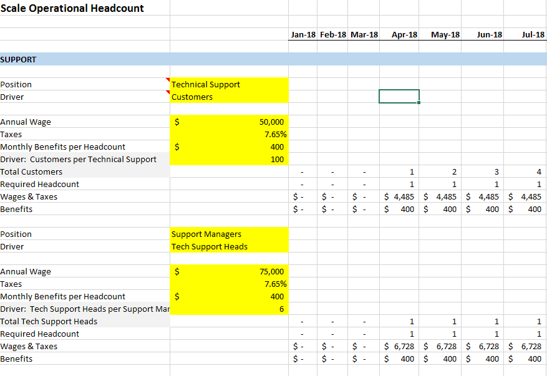Select the 400 benefits cell under Jul-18 for Support Managers
Viewport: 547px width, 376px height.
525,359
